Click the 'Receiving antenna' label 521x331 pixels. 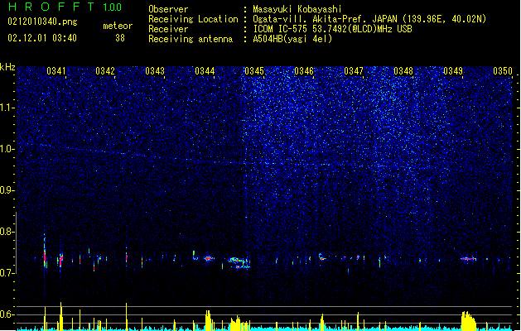pyautogui.click(x=191, y=39)
